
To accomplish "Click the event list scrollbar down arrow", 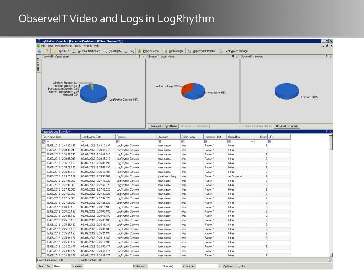I will pyautogui.click(x=331, y=255).
